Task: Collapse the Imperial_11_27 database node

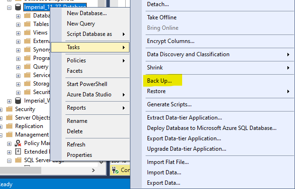Action: click(x=9, y=7)
